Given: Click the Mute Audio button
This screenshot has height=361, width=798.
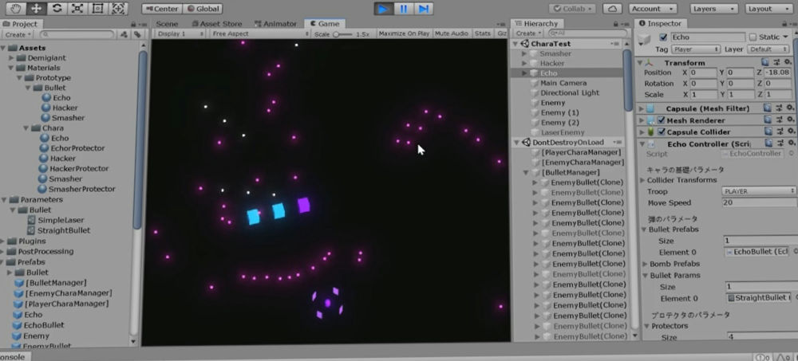Looking at the screenshot, I should (x=452, y=34).
